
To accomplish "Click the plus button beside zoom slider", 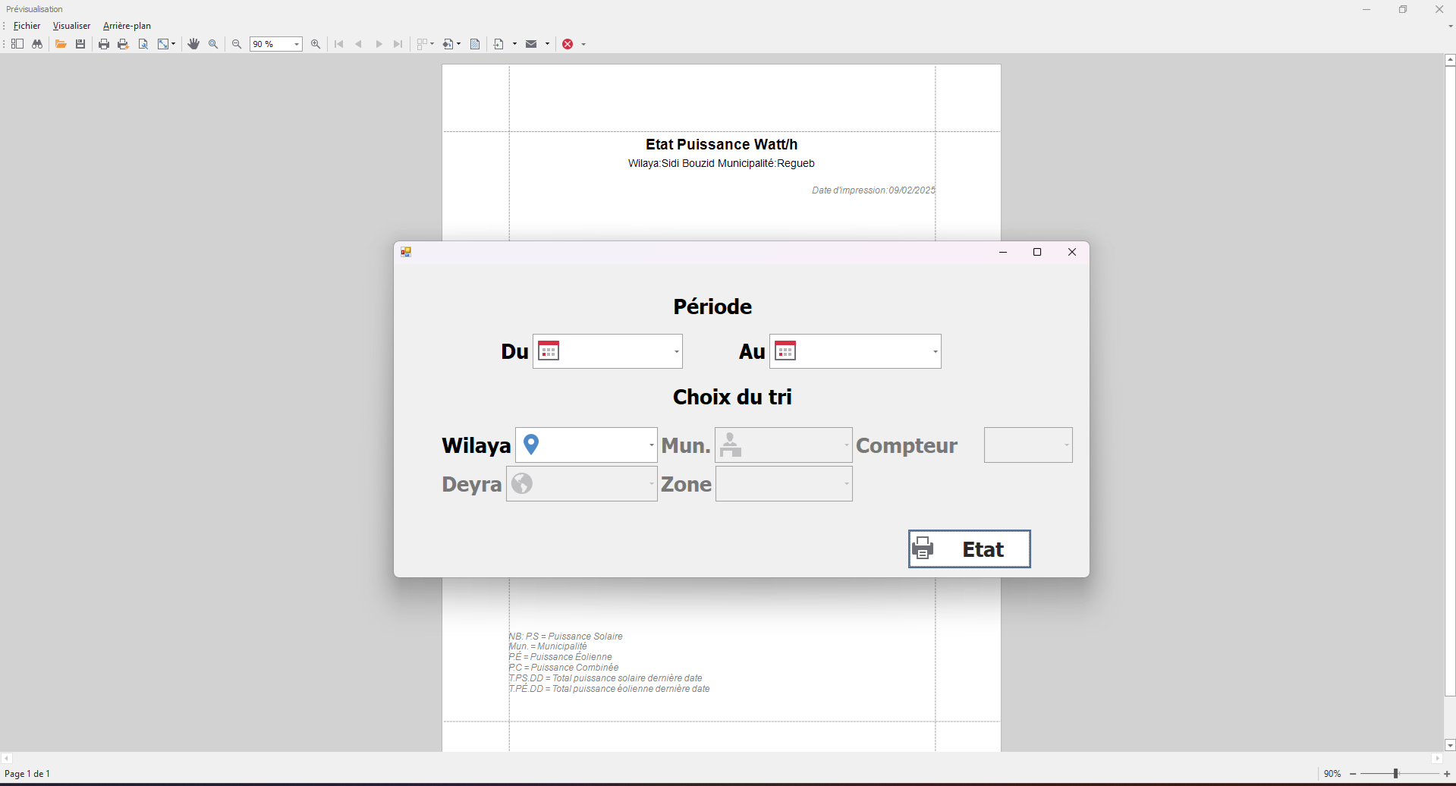I will [x=1447, y=774].
